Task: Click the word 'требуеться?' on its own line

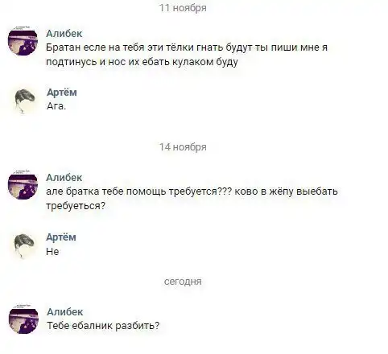Action: pos(76,206)
